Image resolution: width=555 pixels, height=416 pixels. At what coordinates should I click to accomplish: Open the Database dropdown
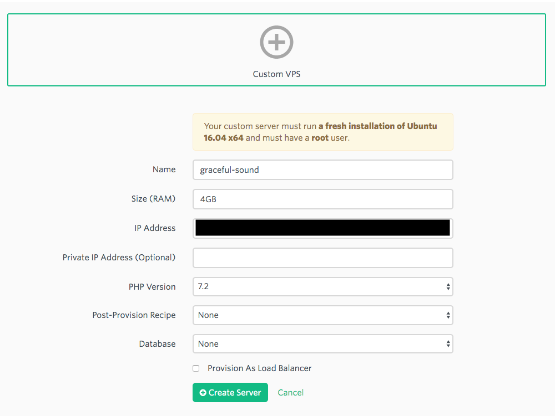323,343
